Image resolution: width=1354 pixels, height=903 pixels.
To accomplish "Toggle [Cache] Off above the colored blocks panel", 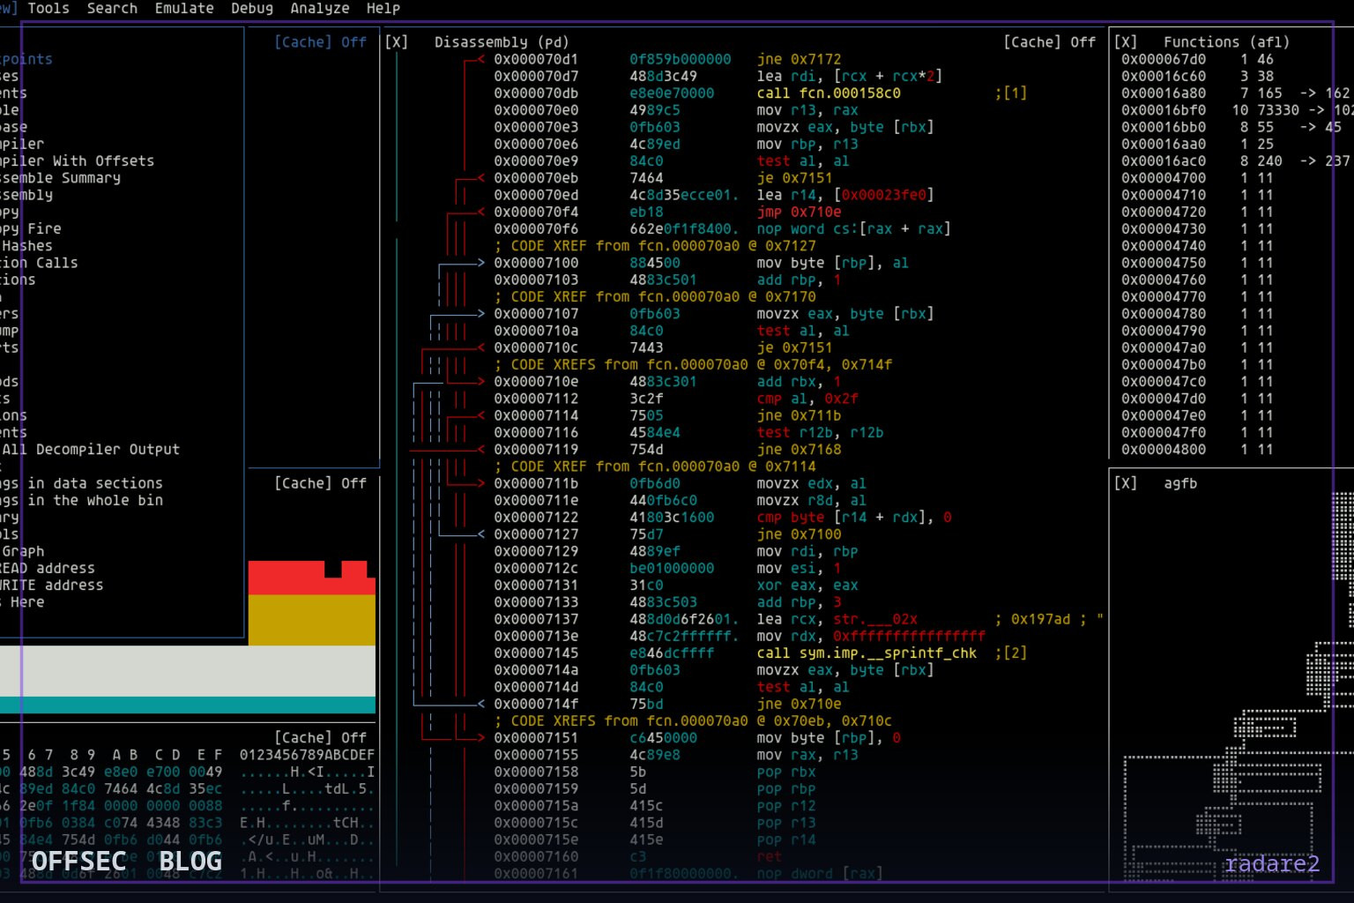I will click(x=320, y=483).
